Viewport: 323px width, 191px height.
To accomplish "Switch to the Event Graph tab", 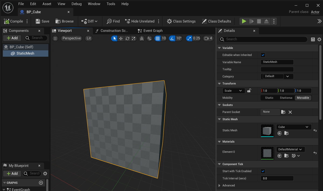I will 150,31.
